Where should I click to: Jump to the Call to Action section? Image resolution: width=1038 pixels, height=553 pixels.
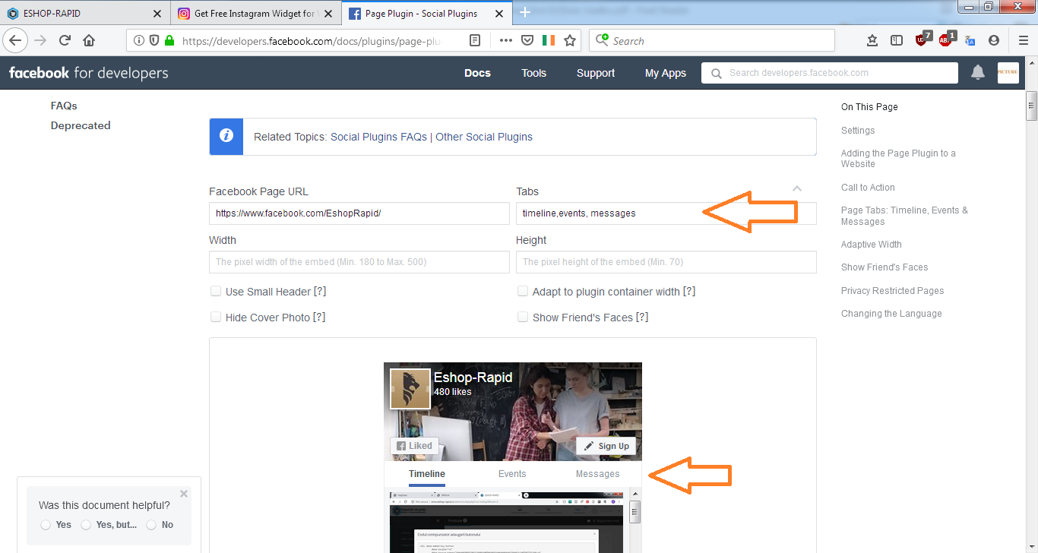click(x=868, y=188)
